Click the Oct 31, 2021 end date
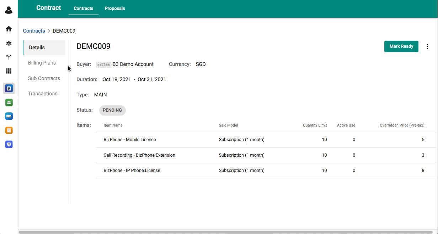Viewport: 438px width, 234px height. [152, 79]
